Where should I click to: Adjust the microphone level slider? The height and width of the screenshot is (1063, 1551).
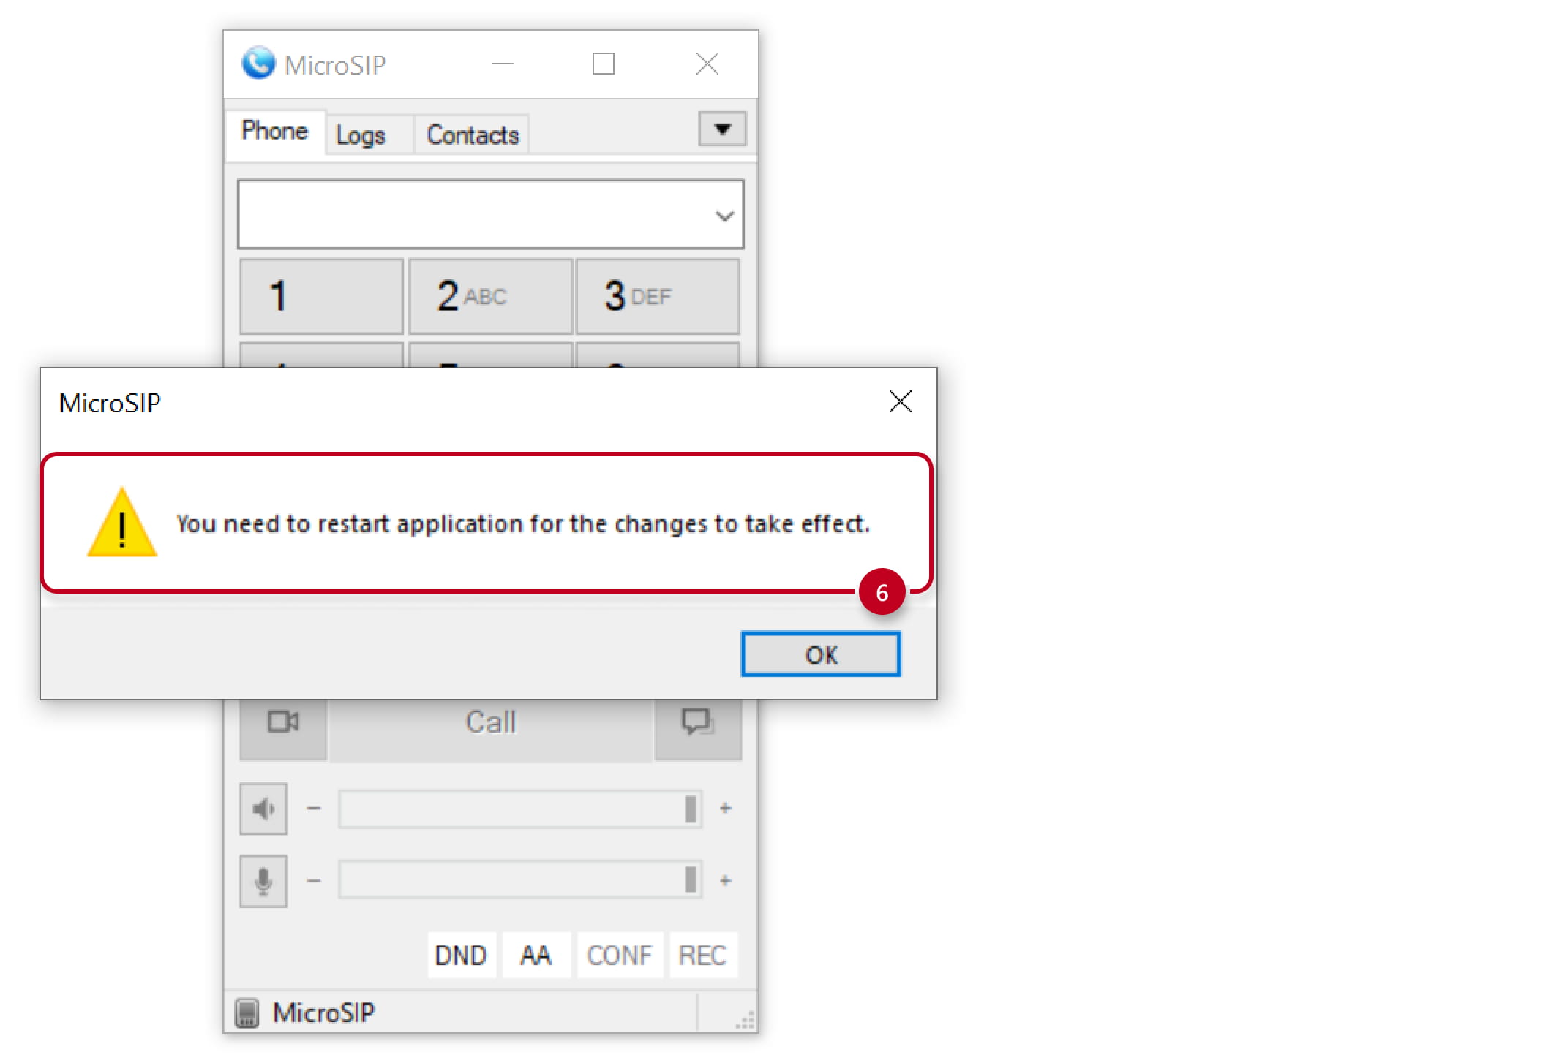pos(520,880)
